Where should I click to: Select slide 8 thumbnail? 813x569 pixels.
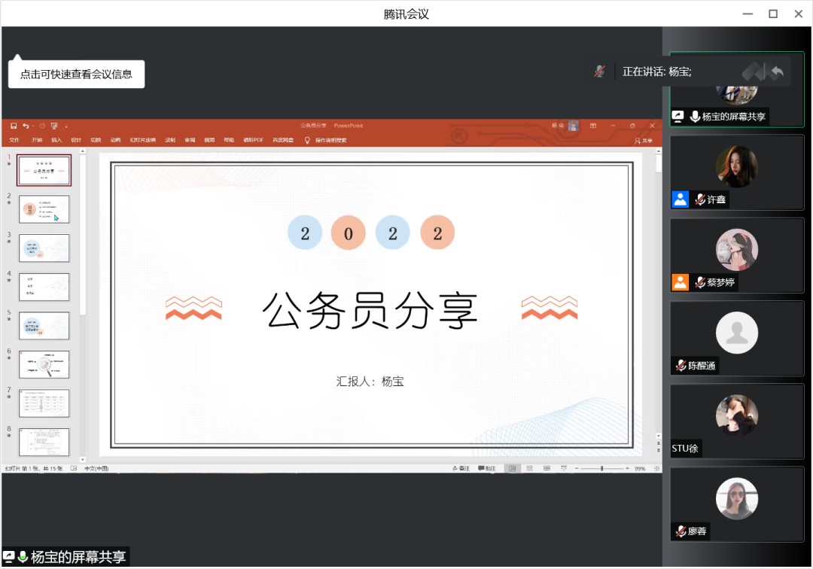tap(44, 442)
